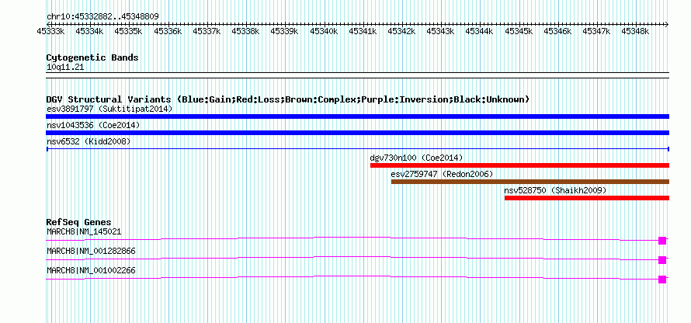Click the MARCH8|NM_001002266 gene label

tap(91, 270)
